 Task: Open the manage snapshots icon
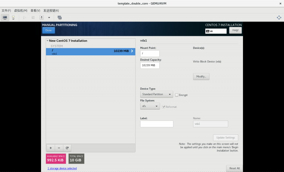60,18
